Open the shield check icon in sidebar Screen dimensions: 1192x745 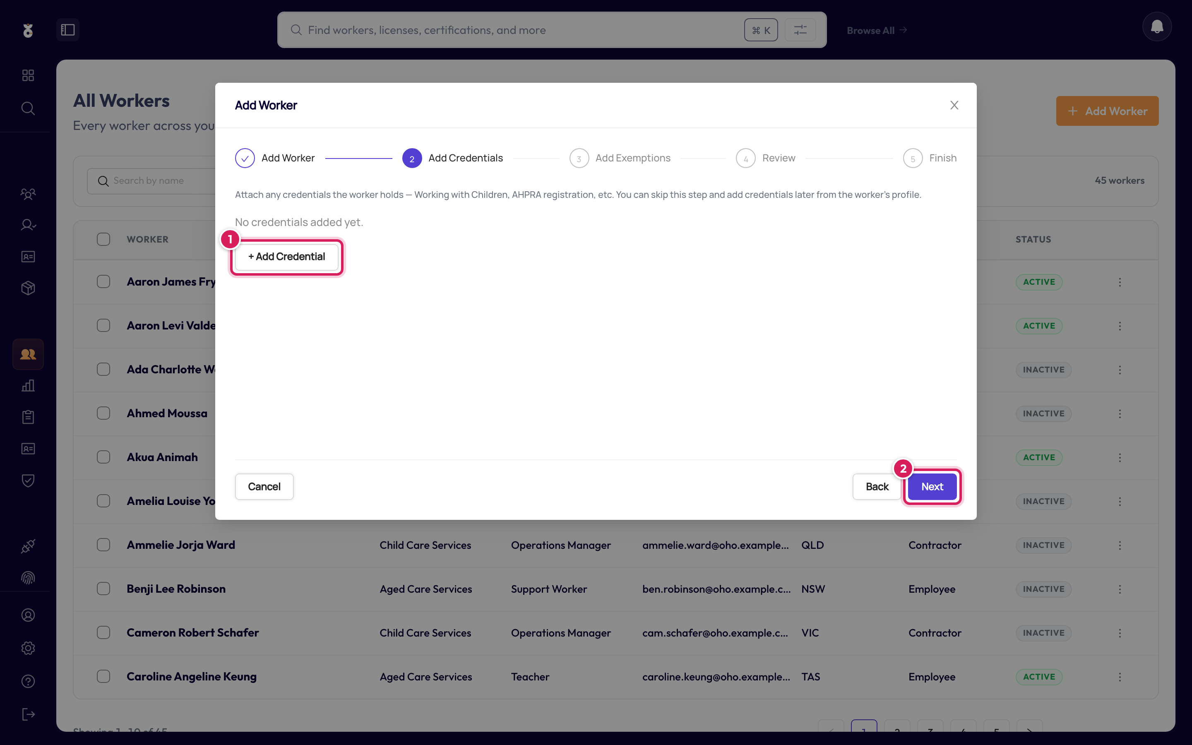click(x=28, y=481)
